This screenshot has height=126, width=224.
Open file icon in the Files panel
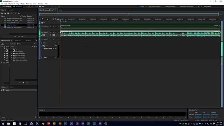click(2, 13)
